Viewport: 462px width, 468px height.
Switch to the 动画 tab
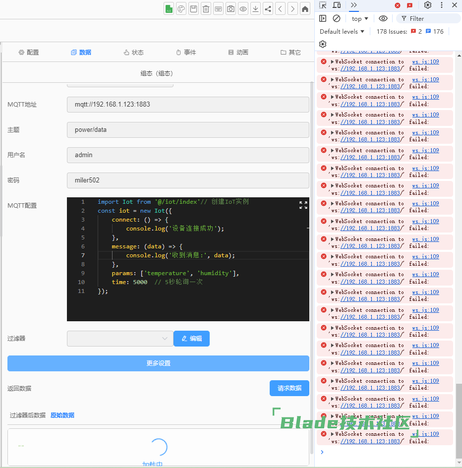238,53
